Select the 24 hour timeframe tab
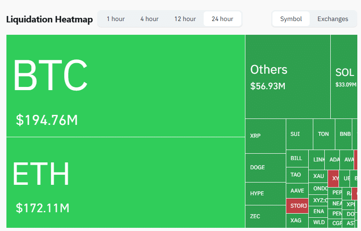This screenshot has height=231, width=361. click(222, 19)
